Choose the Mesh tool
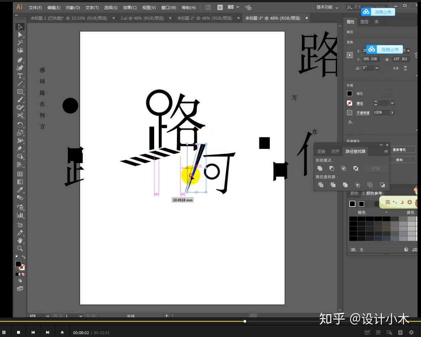Viewport: 421px width, 337px height. 20,174
